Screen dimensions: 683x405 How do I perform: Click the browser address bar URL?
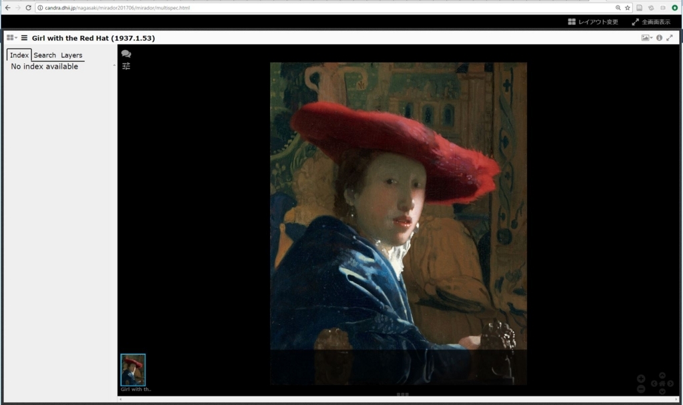tap(117, 8)
